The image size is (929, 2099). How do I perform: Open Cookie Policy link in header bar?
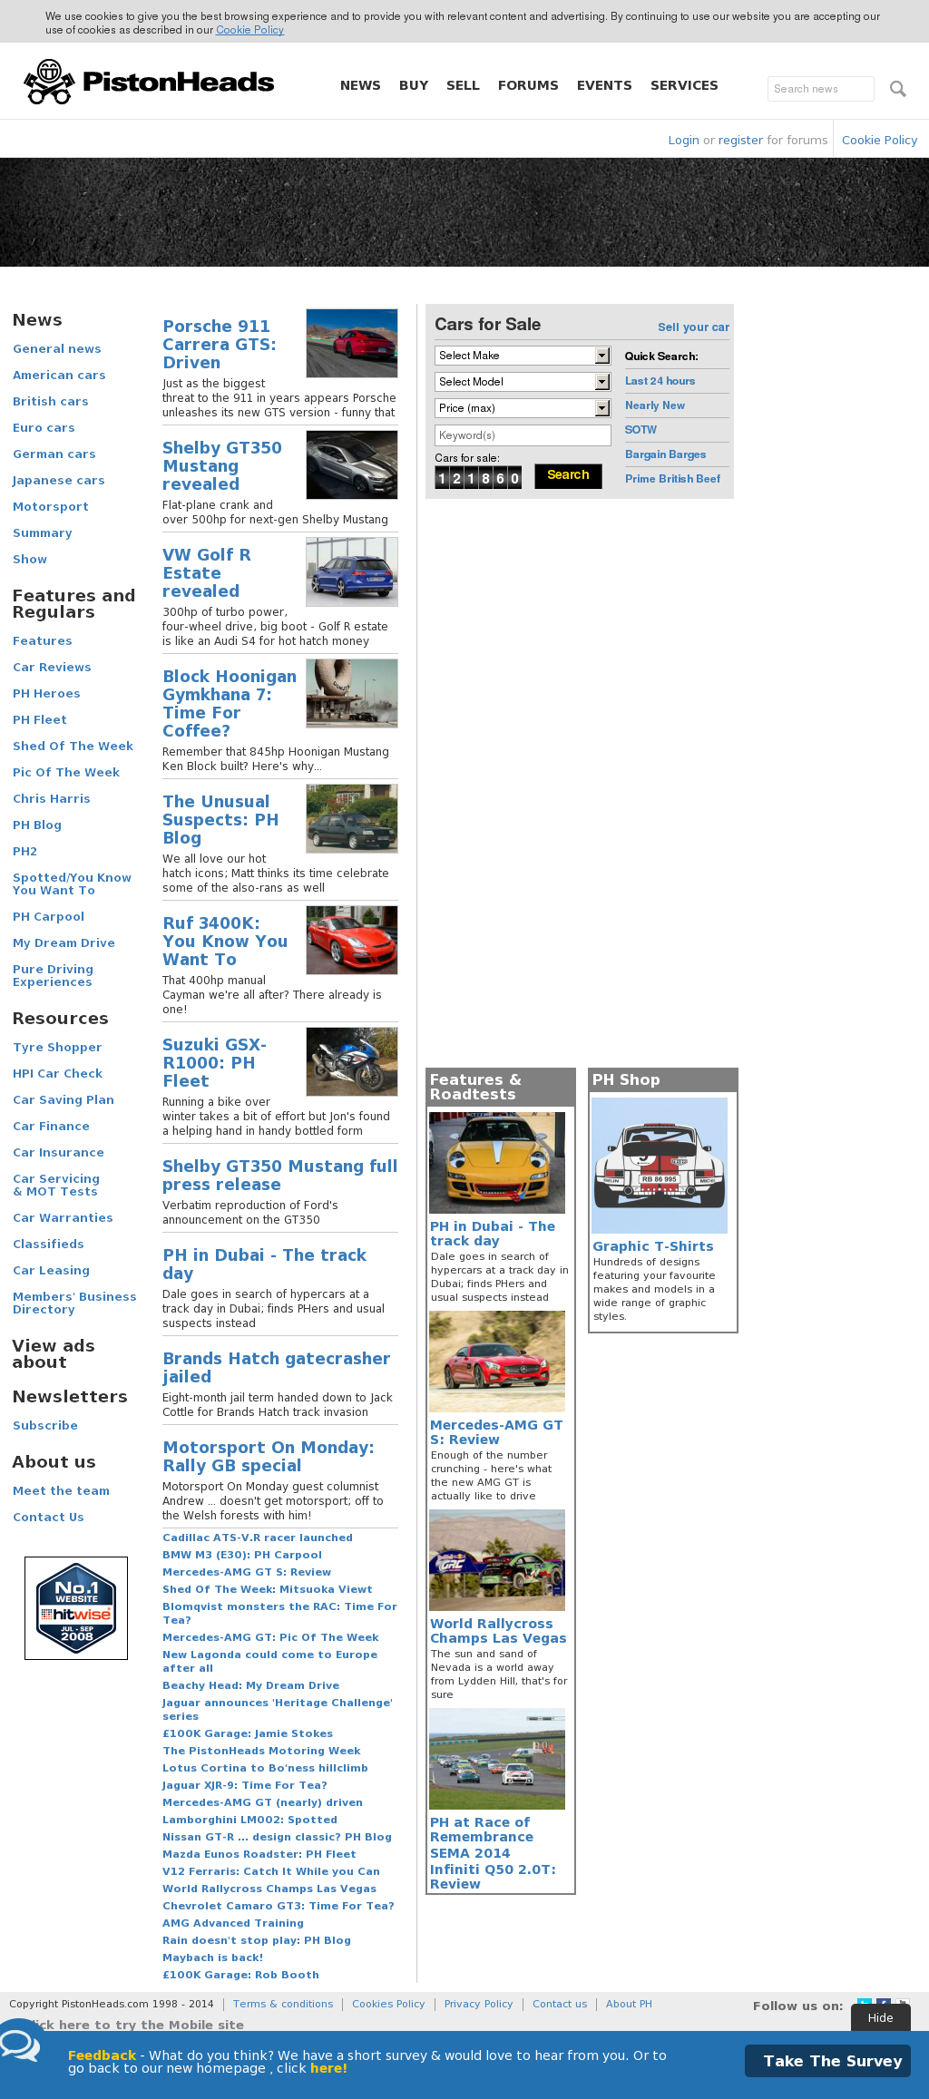(879, 140)
